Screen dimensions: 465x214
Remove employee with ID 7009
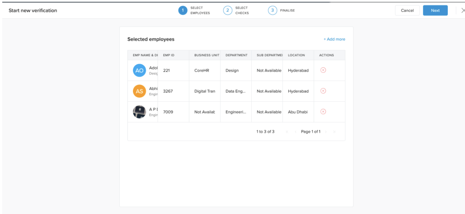[323, 112]
